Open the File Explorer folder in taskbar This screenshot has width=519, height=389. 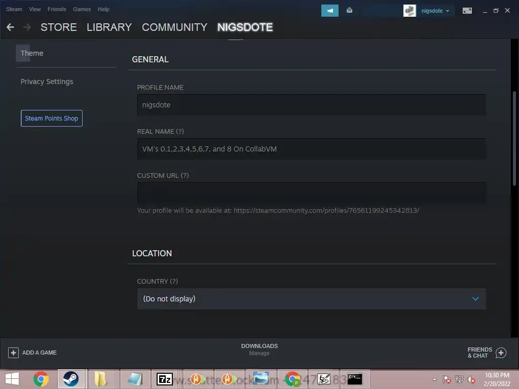[101, 379]
